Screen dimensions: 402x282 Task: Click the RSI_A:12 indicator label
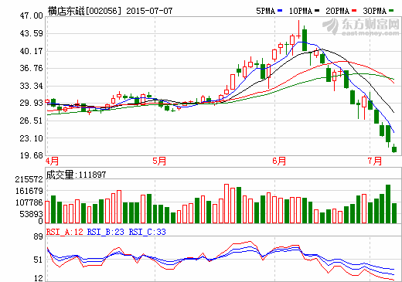click(x=65, y=232)
